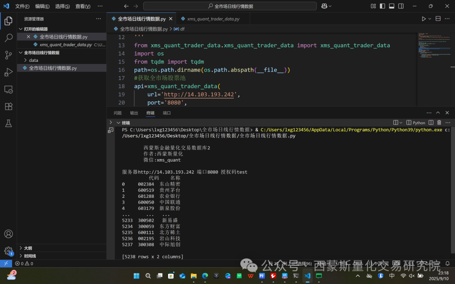The height and width of the screenshot is (284, 455).
Task: Click the errors and warnings status indicator
Action: click(x=24, y=263)
